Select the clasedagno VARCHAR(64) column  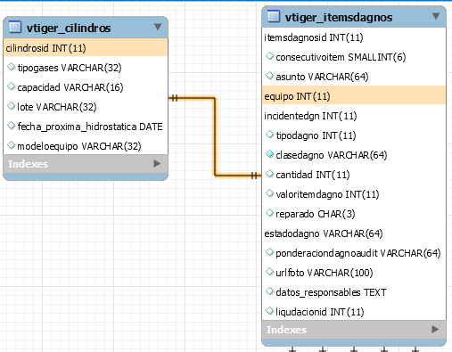click(354, 155)
